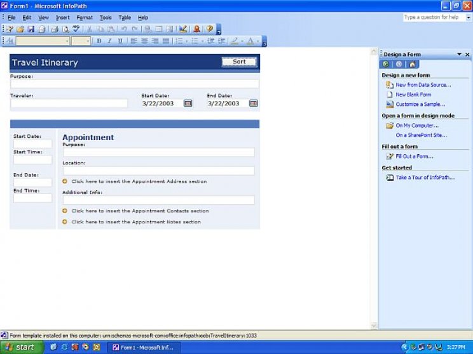Expand the Formatting toolbar options

tap(264, 41)
